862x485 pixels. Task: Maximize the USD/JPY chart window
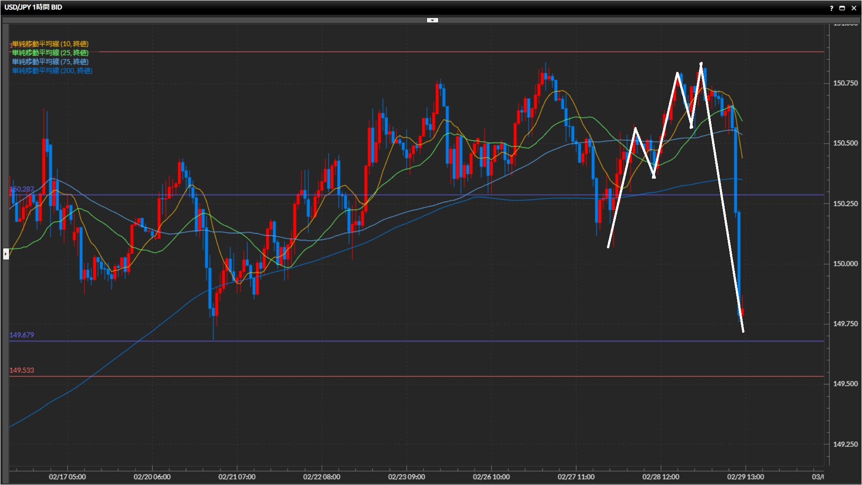842,8
